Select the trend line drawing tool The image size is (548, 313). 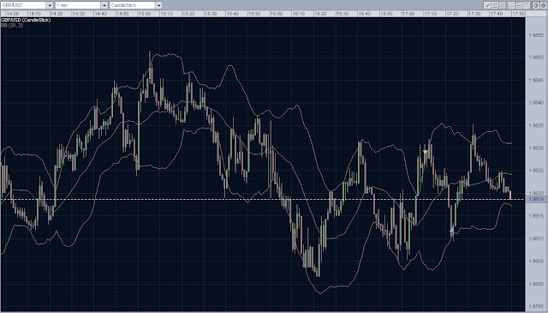(487, 5)
